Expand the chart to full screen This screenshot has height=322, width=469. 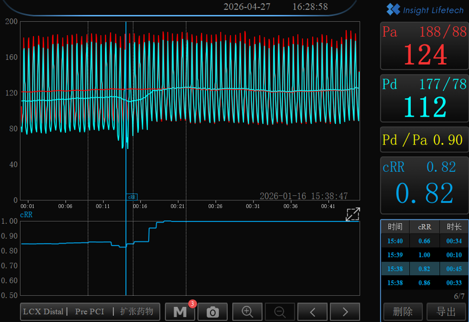click(353, 214)
